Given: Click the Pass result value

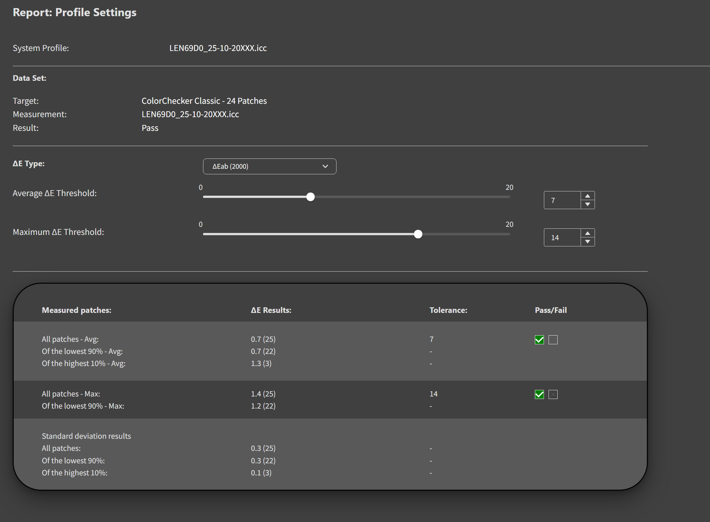Looking at the screenshot, I should 150,128.
